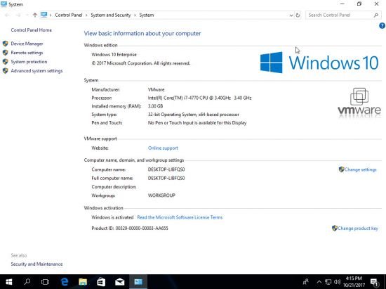Open Microsoft Store from taskbar
Screen dimensions: 386x289
[x=101, y=282]
